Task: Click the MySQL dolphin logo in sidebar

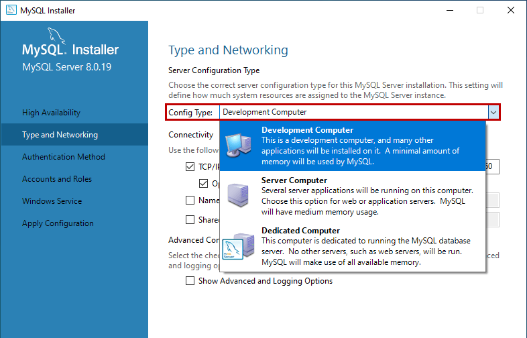Action: [56, 36]
